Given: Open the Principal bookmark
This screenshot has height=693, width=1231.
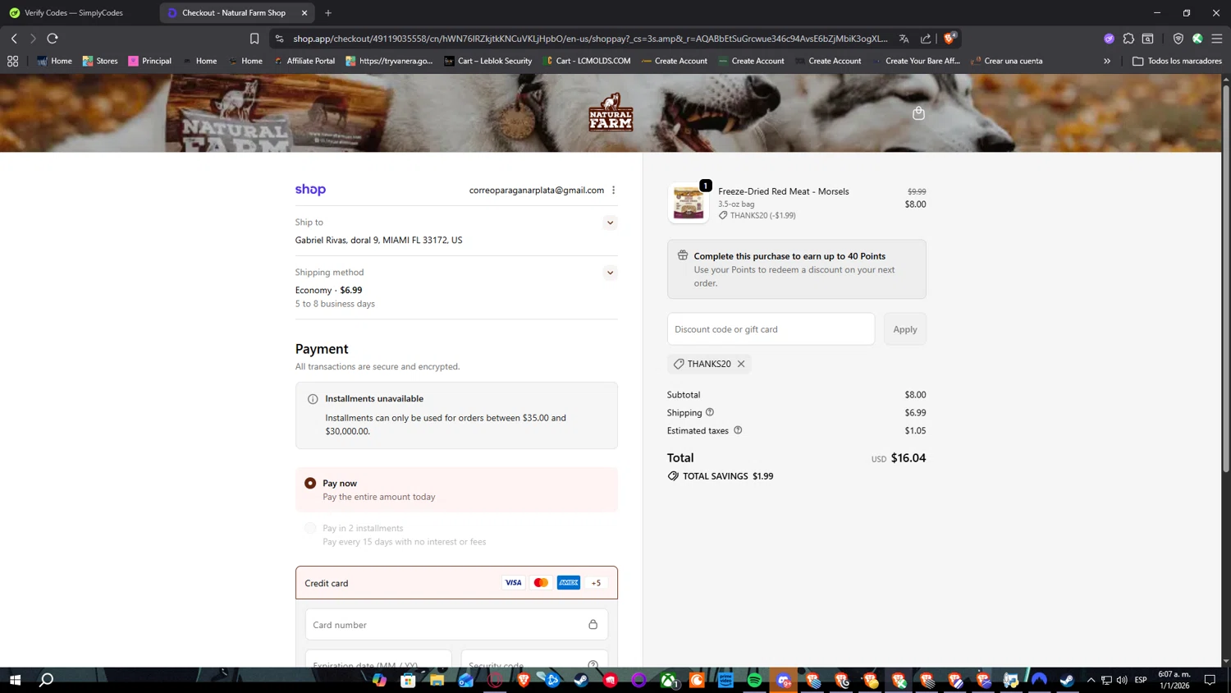Looking at the screenshot, I should [149, 61].
